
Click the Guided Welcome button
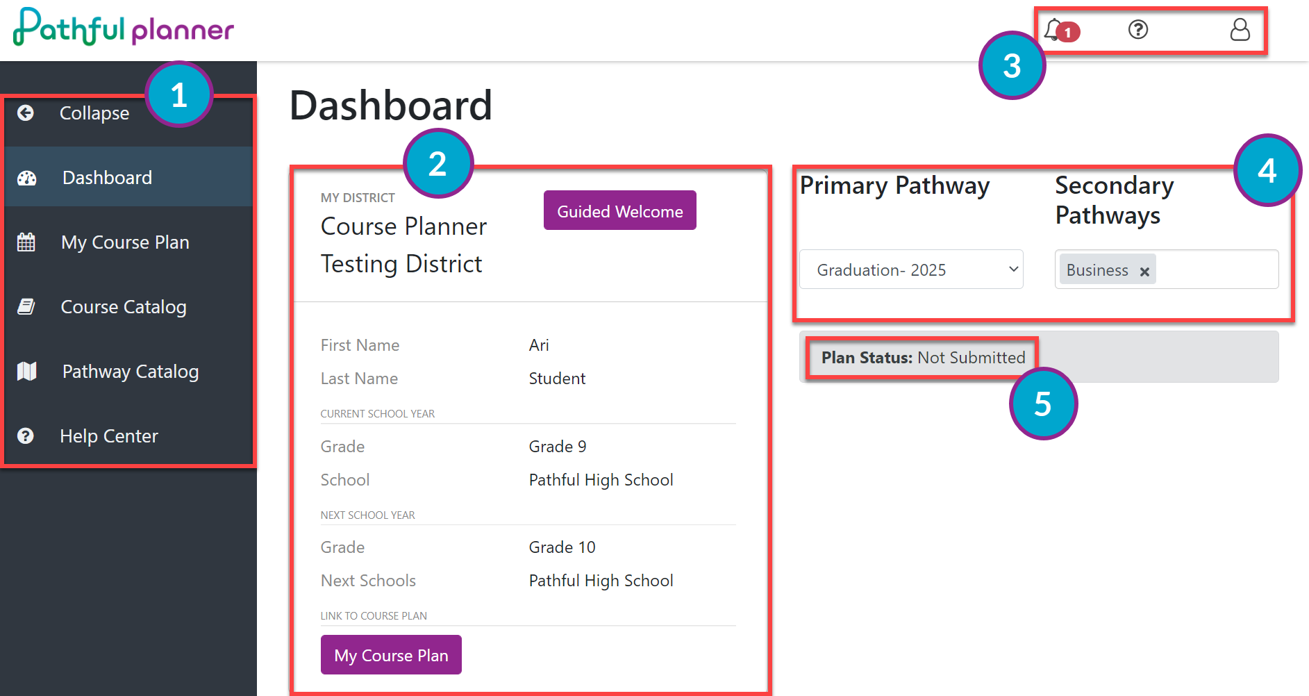tap(620, 210)
